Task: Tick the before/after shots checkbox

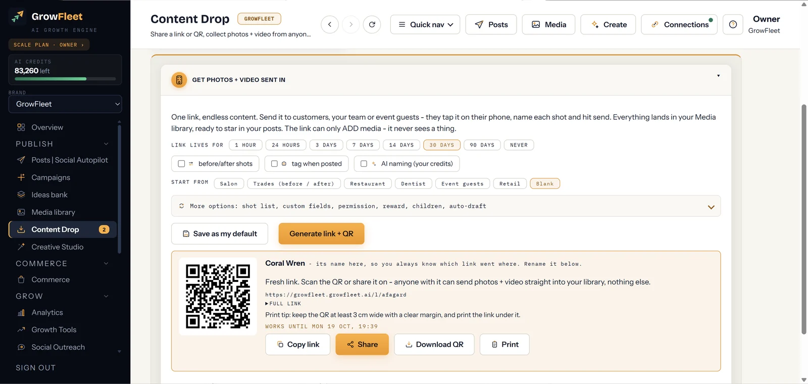Action: click(x=181, y=164)
